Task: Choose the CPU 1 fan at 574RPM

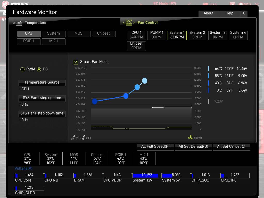Action: coord(136,35)
